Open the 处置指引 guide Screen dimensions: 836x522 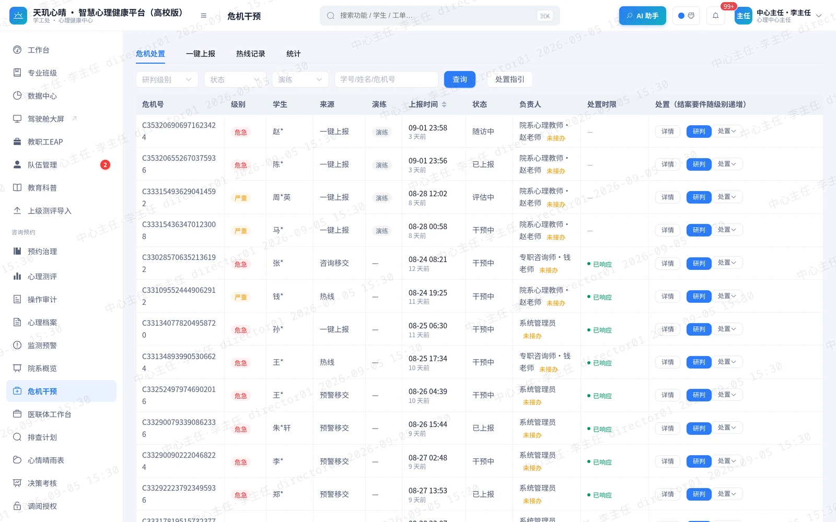point(510,79)
